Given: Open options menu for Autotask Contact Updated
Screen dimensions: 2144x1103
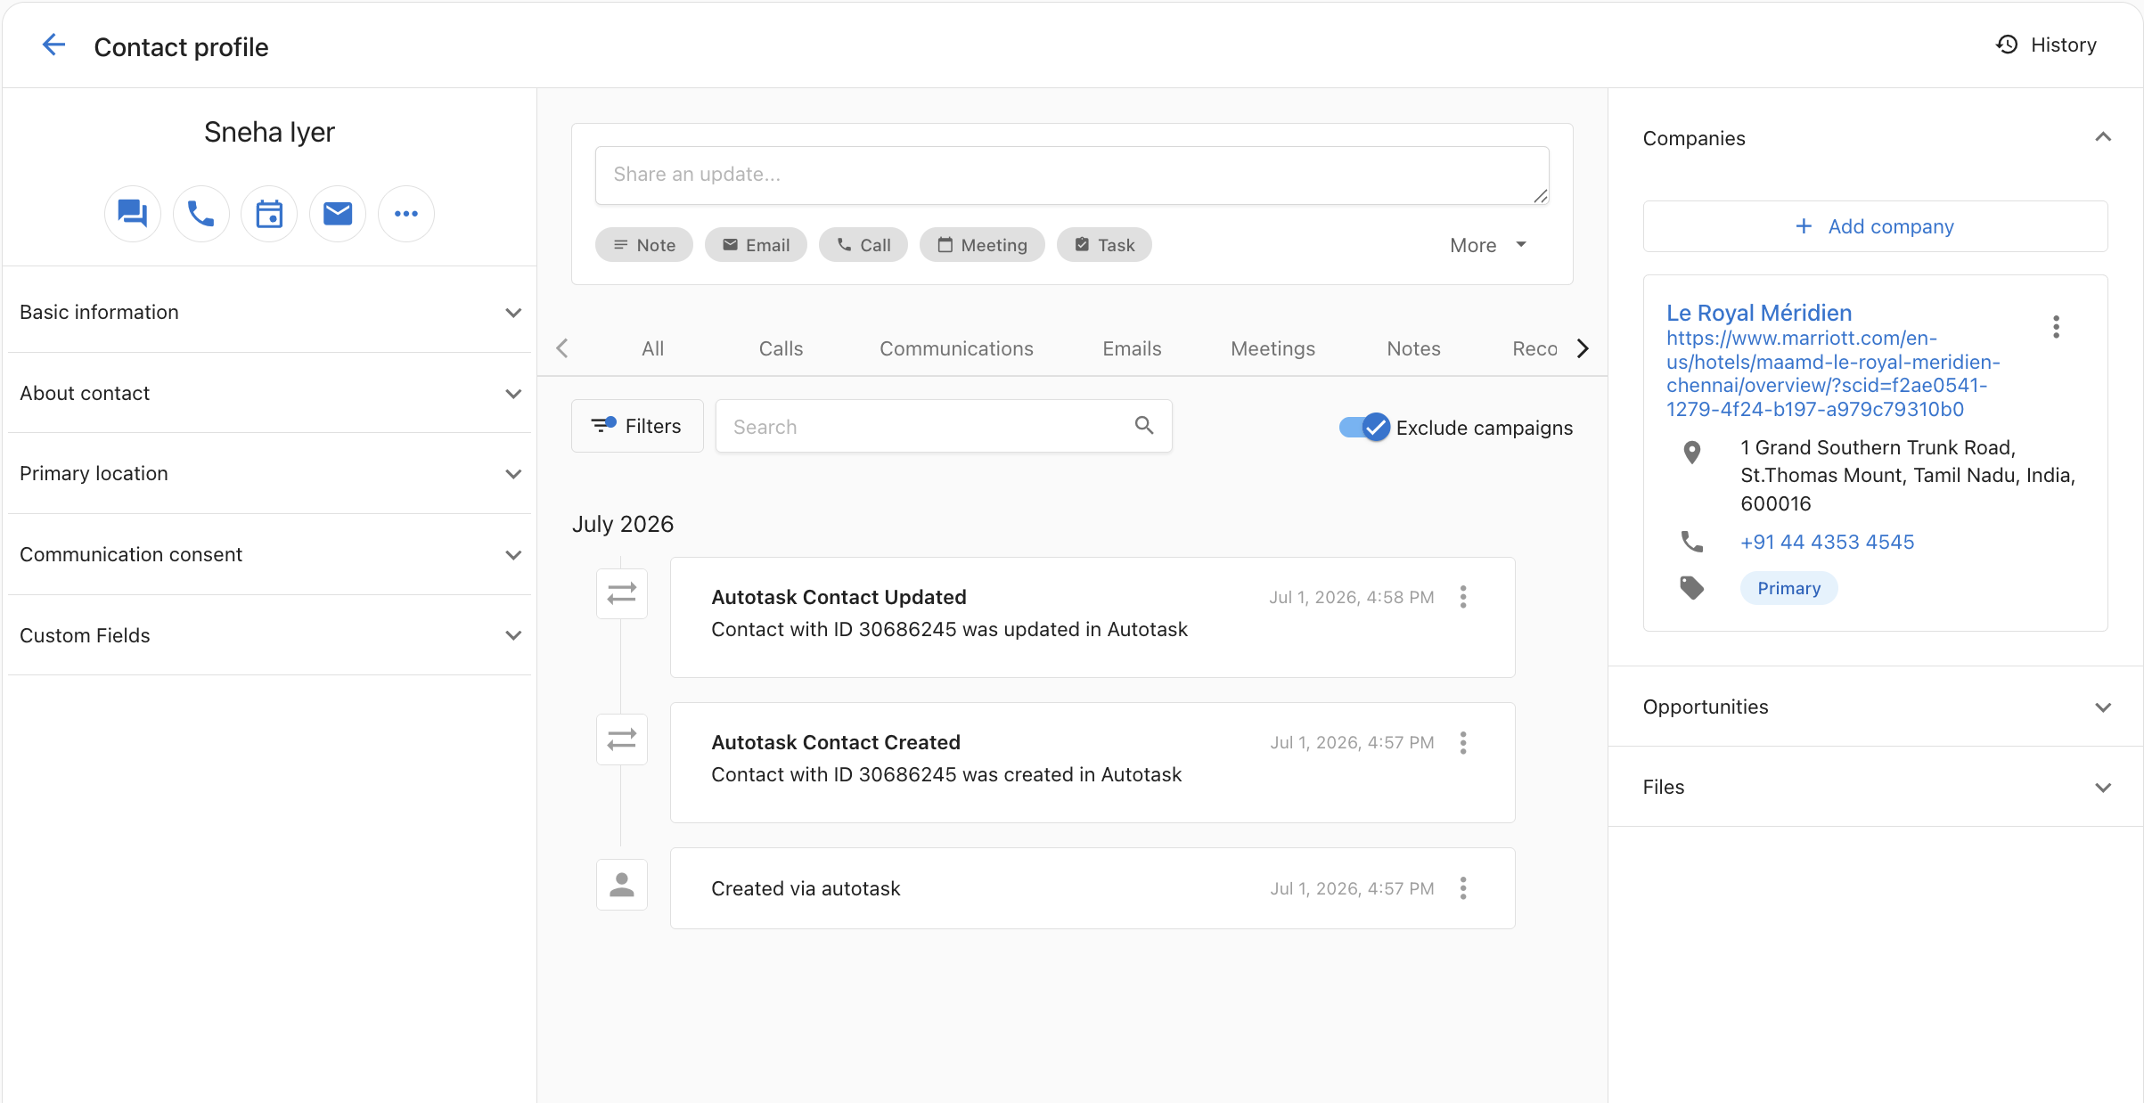Looking at the screenshot, I should [x=1463, y=597].
